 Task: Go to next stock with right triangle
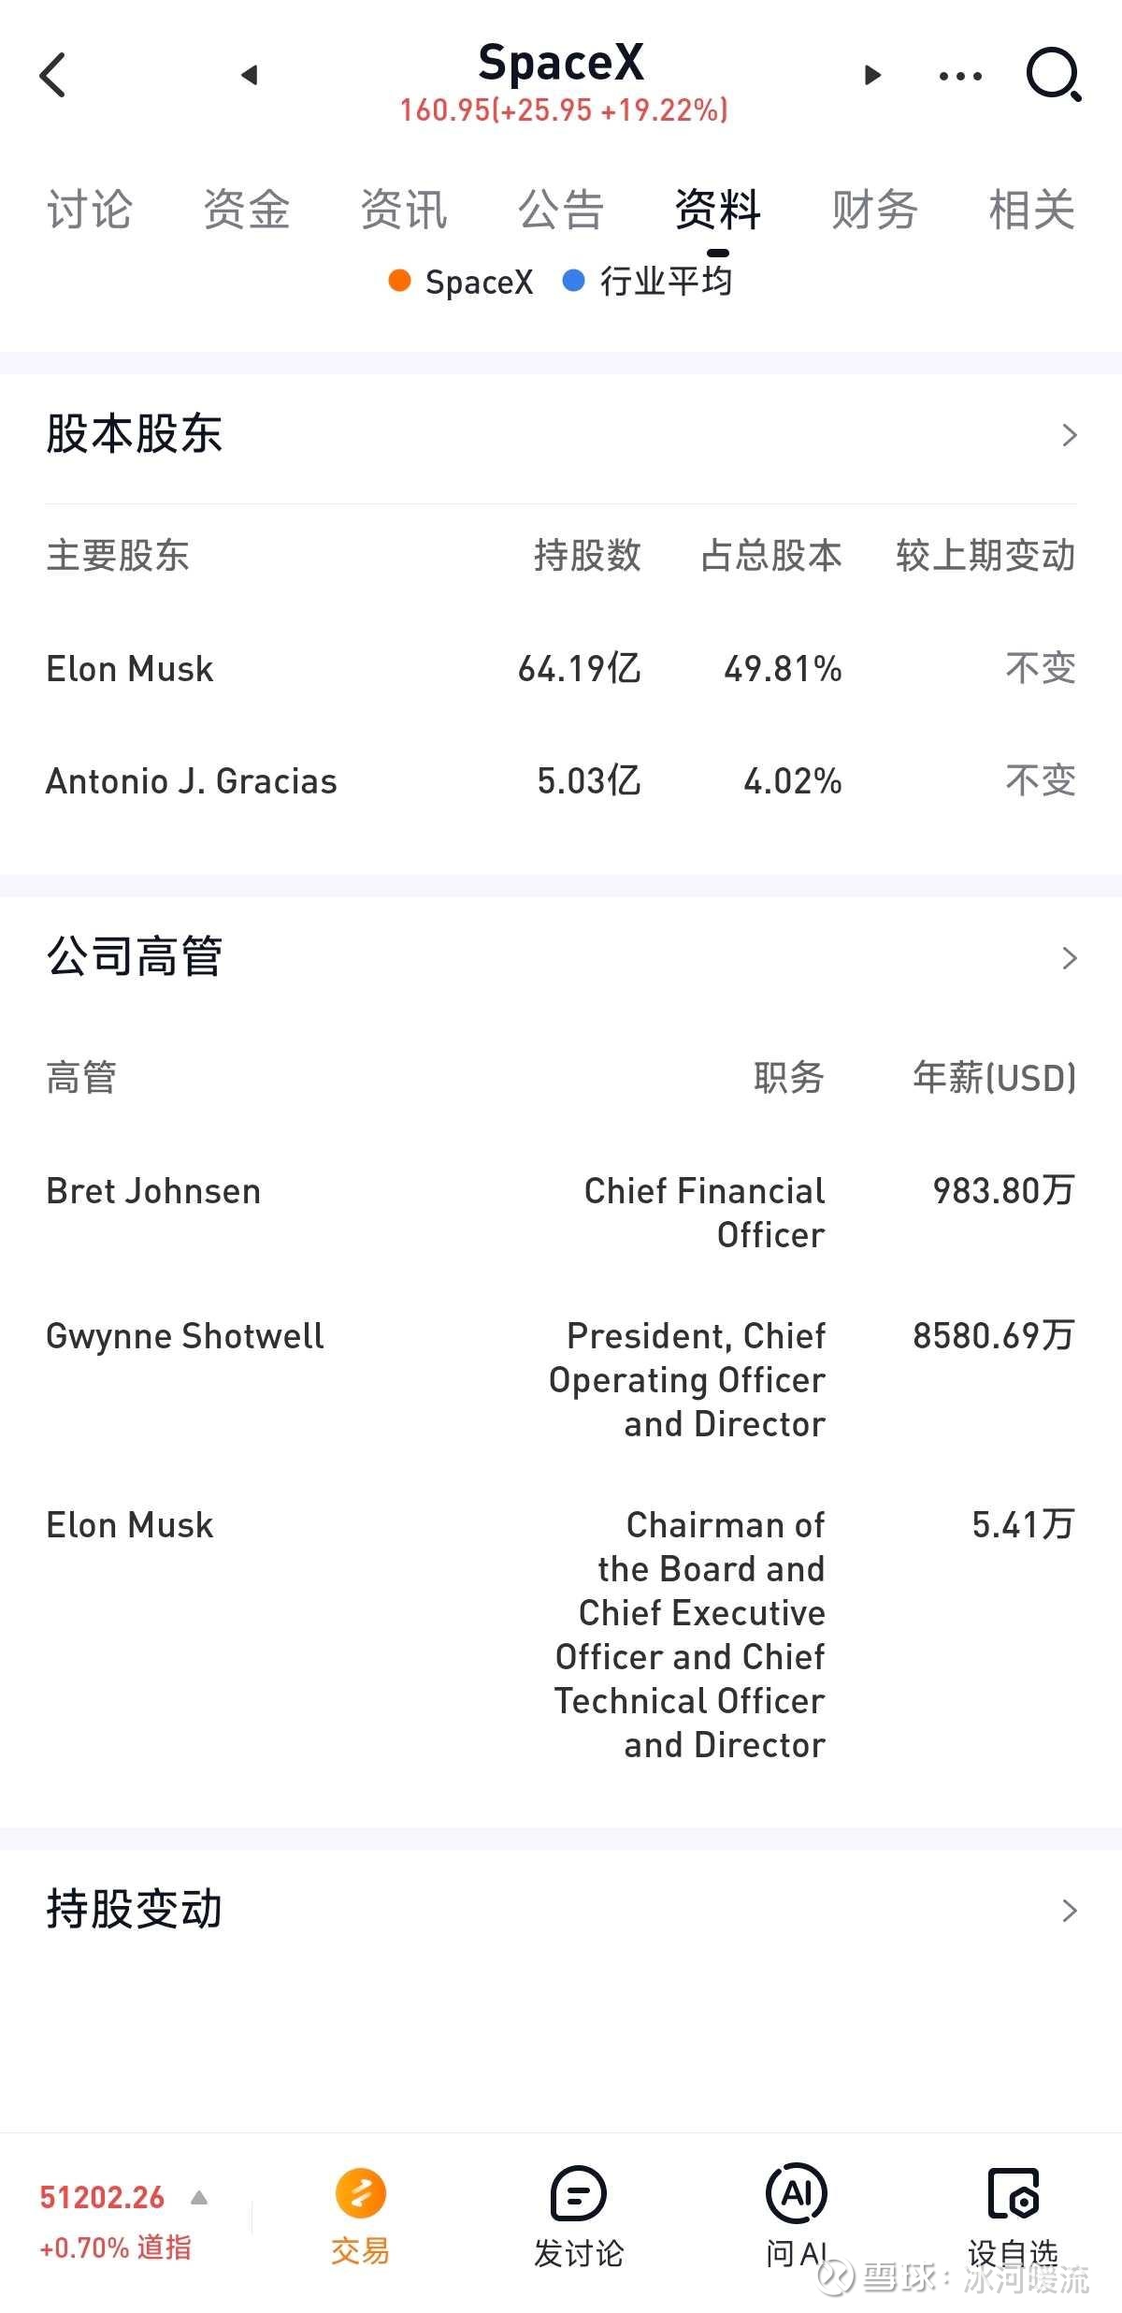pyautogui.click(x=872, y=75)
